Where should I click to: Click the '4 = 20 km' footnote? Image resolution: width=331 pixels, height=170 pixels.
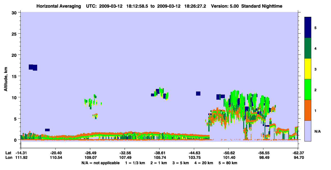(203, 163)
